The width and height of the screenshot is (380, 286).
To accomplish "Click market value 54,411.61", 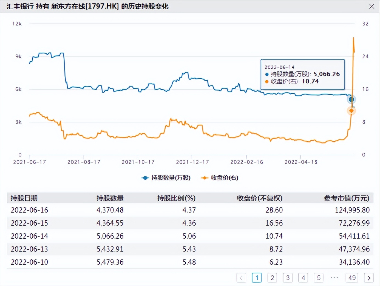I will (x=354, y=236).
